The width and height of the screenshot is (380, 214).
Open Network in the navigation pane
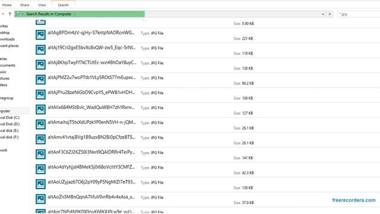pos(4,150)
